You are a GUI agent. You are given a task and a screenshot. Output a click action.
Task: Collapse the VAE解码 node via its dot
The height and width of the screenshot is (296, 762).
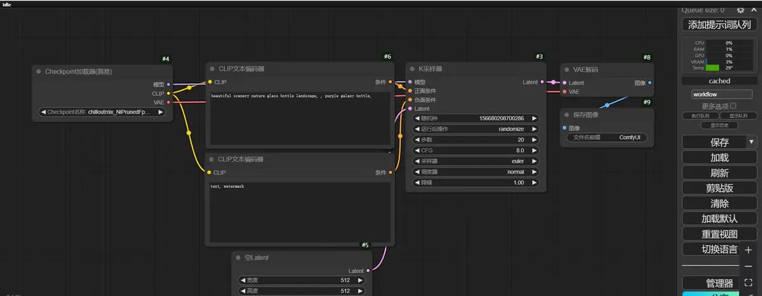(567, 69)
